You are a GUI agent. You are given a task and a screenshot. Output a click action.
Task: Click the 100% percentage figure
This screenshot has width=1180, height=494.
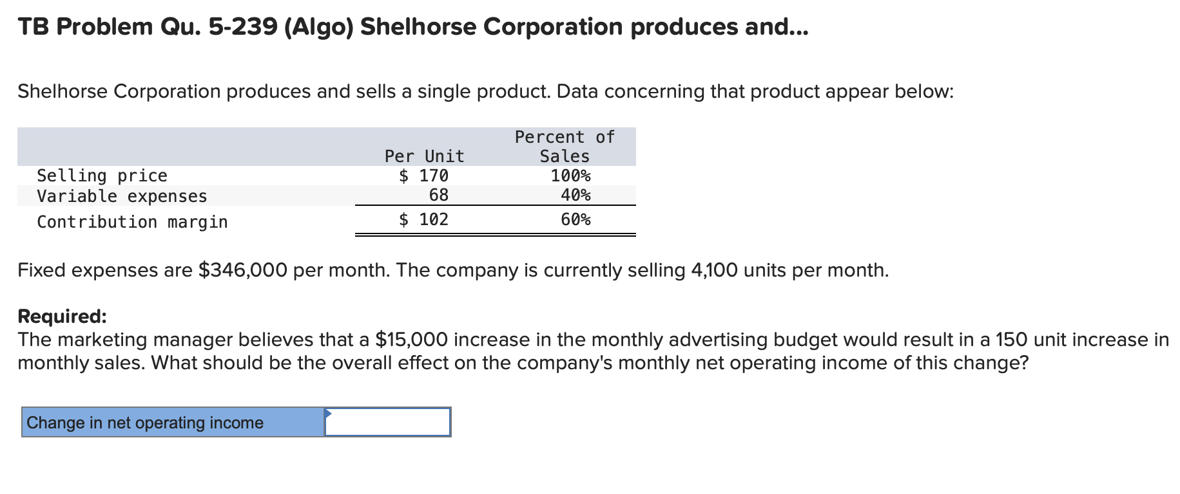570,175
